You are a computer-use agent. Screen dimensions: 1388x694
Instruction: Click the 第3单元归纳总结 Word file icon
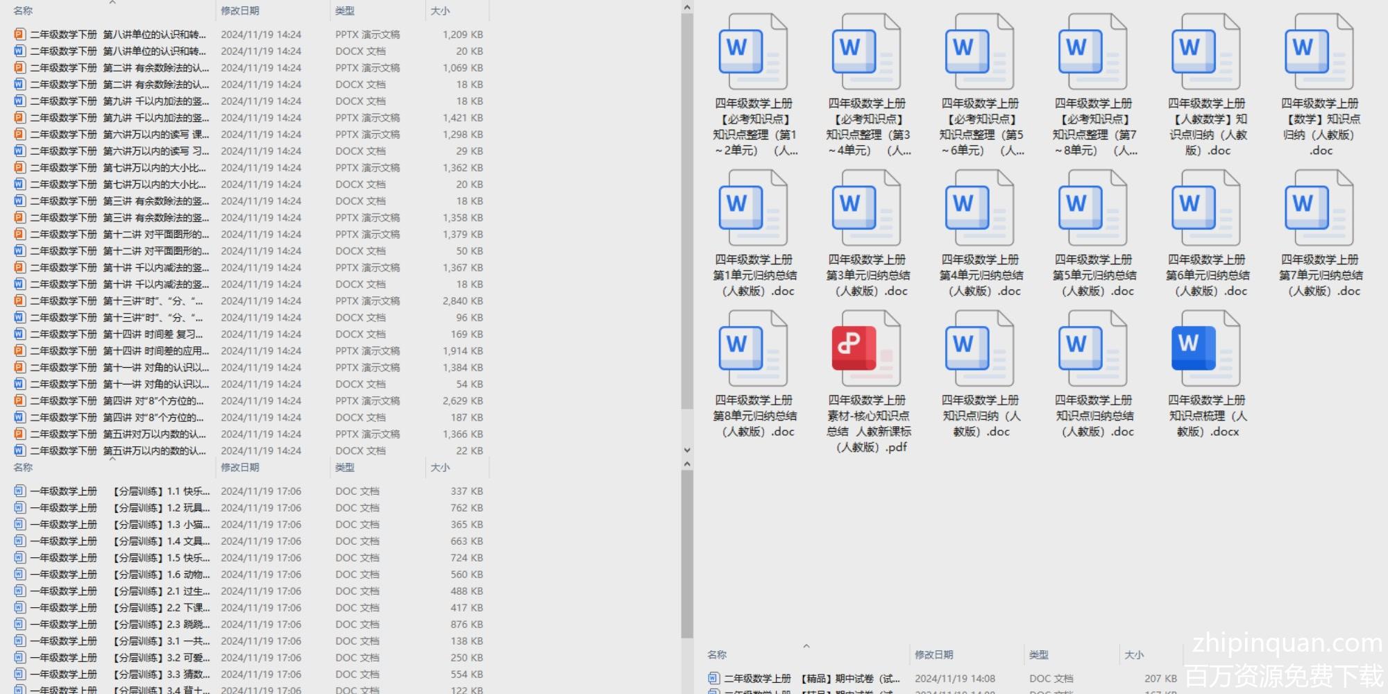866,208
